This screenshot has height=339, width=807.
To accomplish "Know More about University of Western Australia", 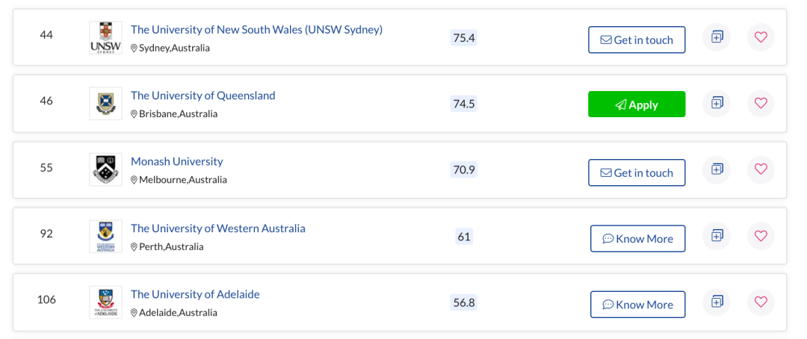I will [637, 238].
